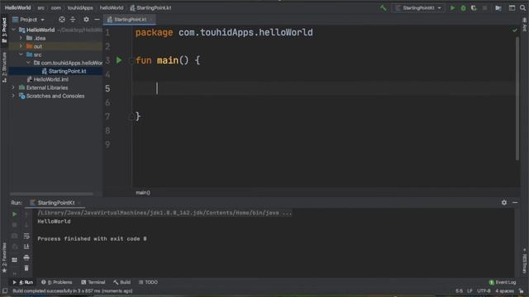Collapse the HelloWorld project root node

coord(13,30)
